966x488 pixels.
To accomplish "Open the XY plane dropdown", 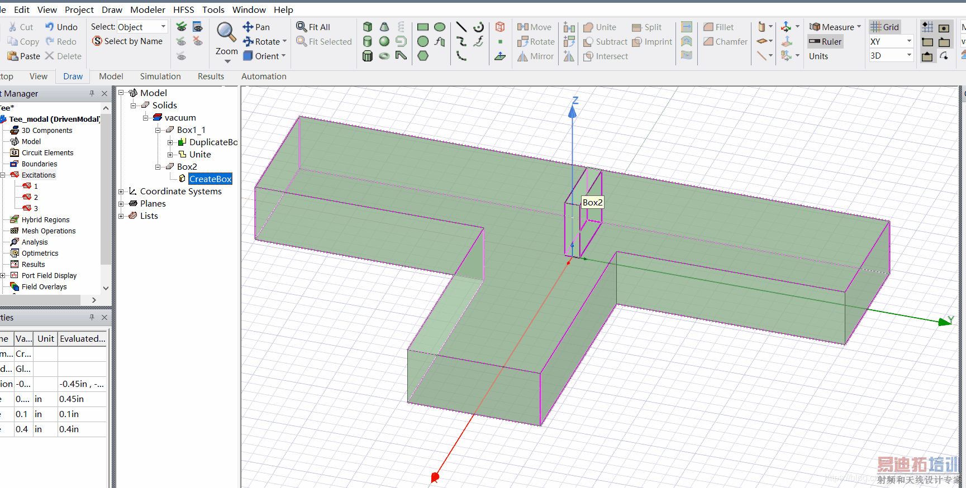I will (908, 42).
